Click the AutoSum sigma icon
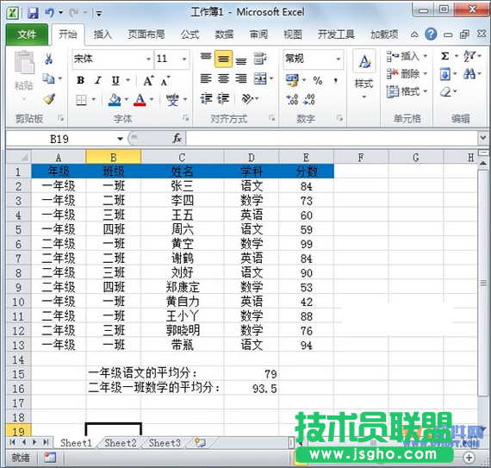 coord(444,56)
